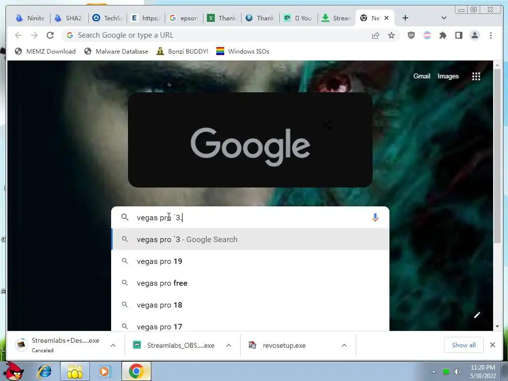
Task: Click the page scrollbar up arrow
Action: pyautogui.click(x=498, y=65)
